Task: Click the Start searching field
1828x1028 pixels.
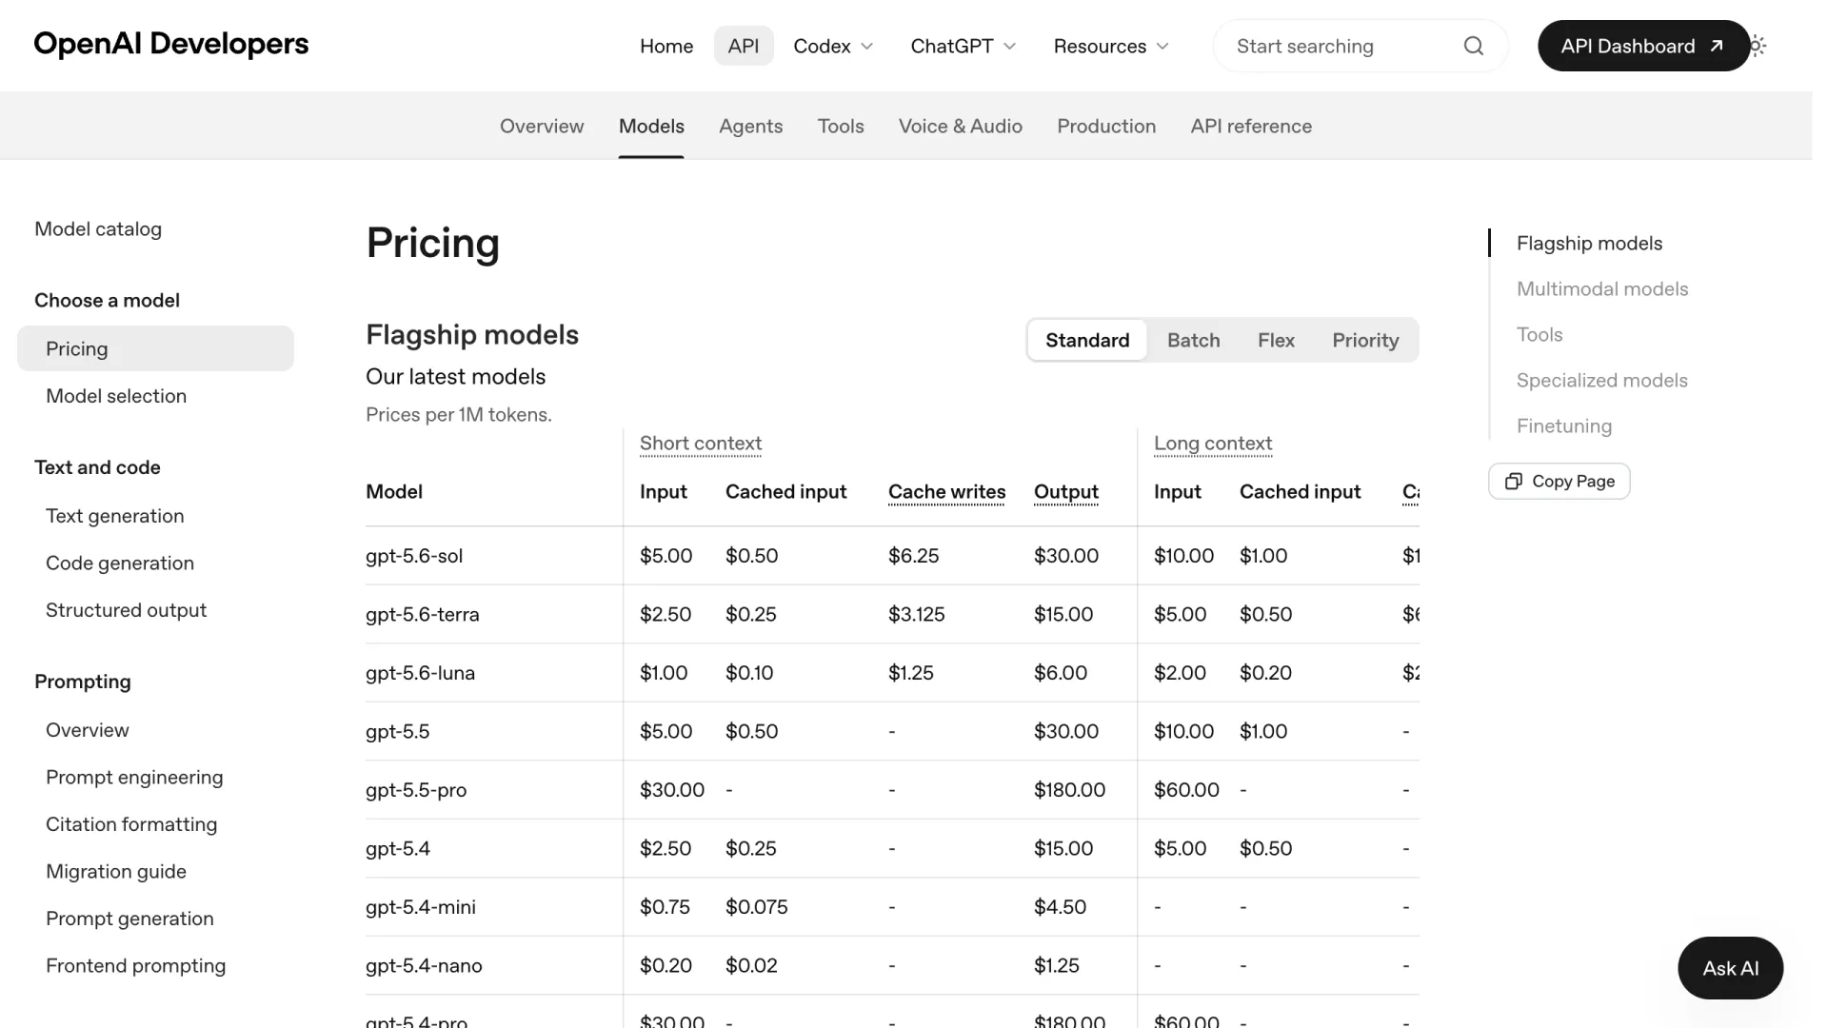Action: (1361, 46)
